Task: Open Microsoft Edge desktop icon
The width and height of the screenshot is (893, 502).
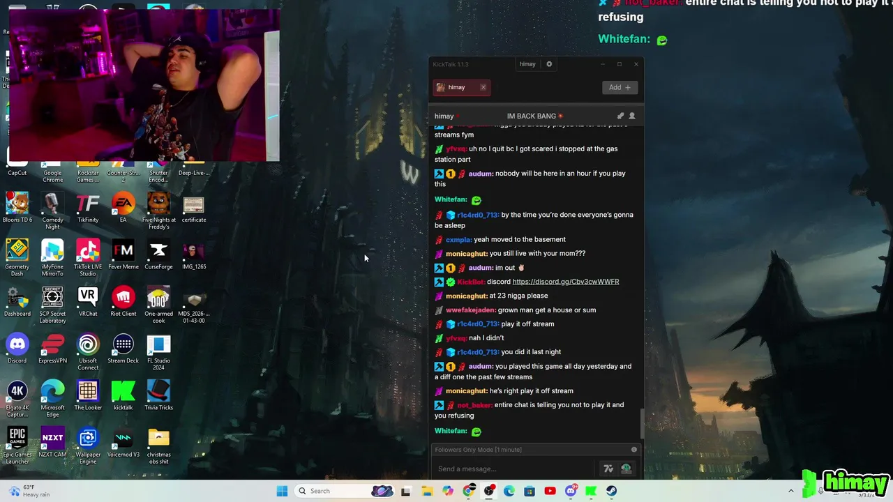Action: [52, 398]
